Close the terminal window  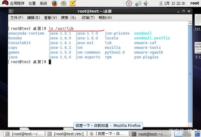click(189, 11)
